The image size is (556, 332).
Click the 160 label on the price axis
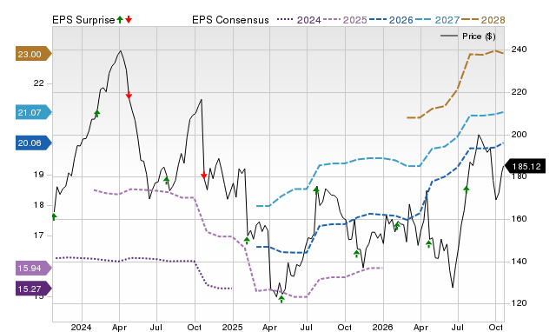pos(520,219)
